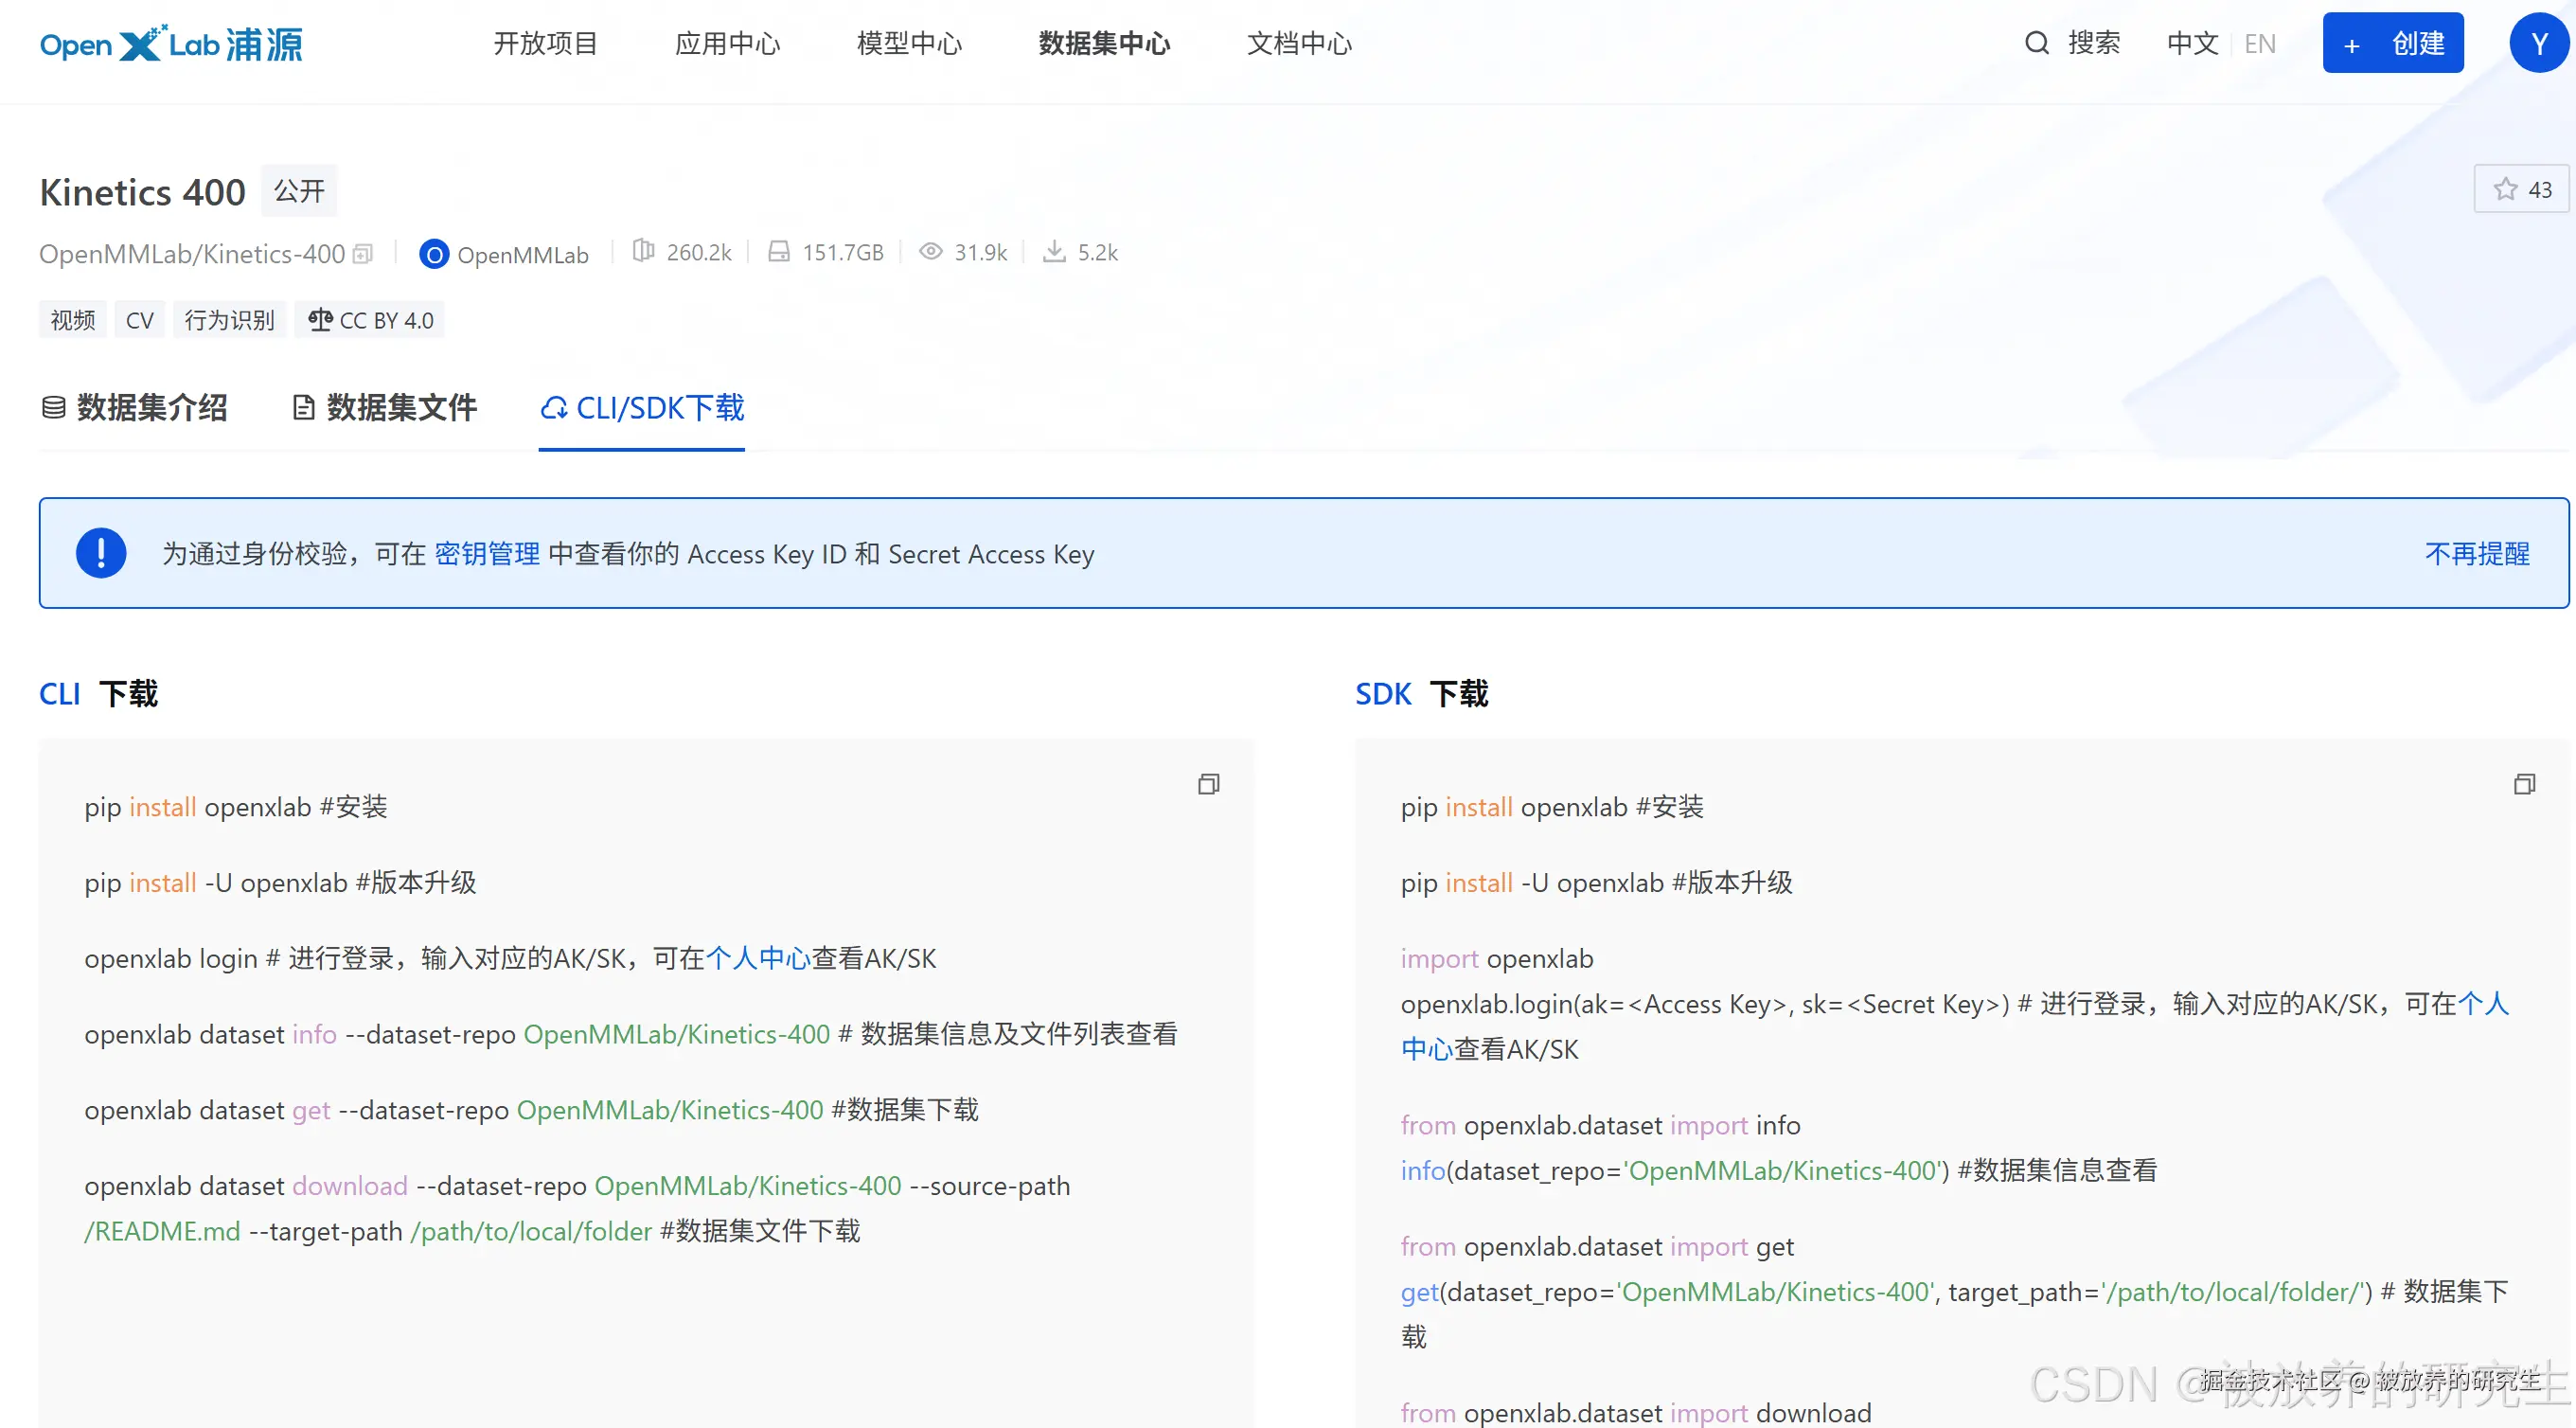Toggle the star favorite showing 43
2576x1428 pixels.
2520,188
